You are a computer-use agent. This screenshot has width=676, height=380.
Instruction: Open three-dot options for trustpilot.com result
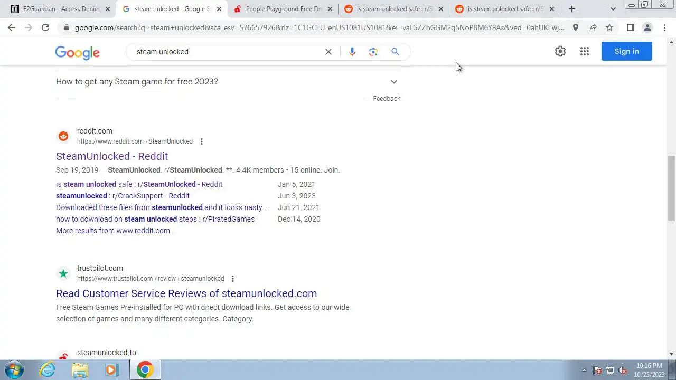[x=233, y=279]
